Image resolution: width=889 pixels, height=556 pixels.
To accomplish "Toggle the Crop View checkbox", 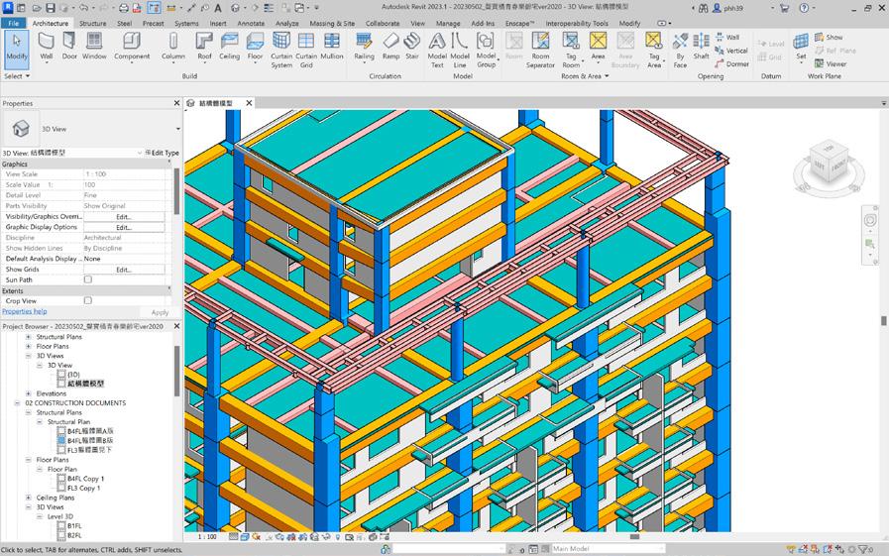I will [88, 300].
